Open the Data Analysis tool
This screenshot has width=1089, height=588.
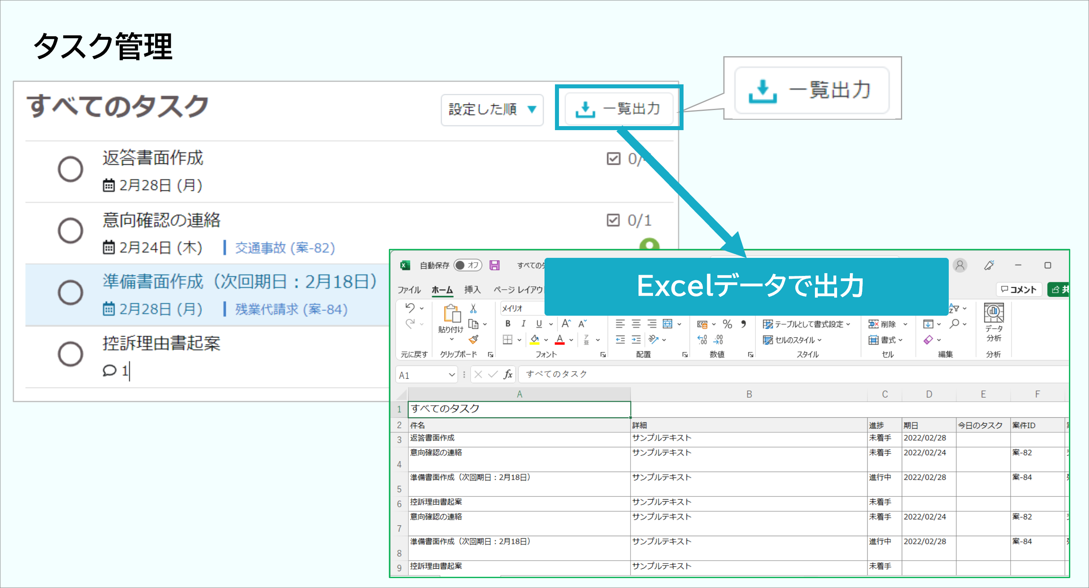pyautogui.click(x=994, y=322)
